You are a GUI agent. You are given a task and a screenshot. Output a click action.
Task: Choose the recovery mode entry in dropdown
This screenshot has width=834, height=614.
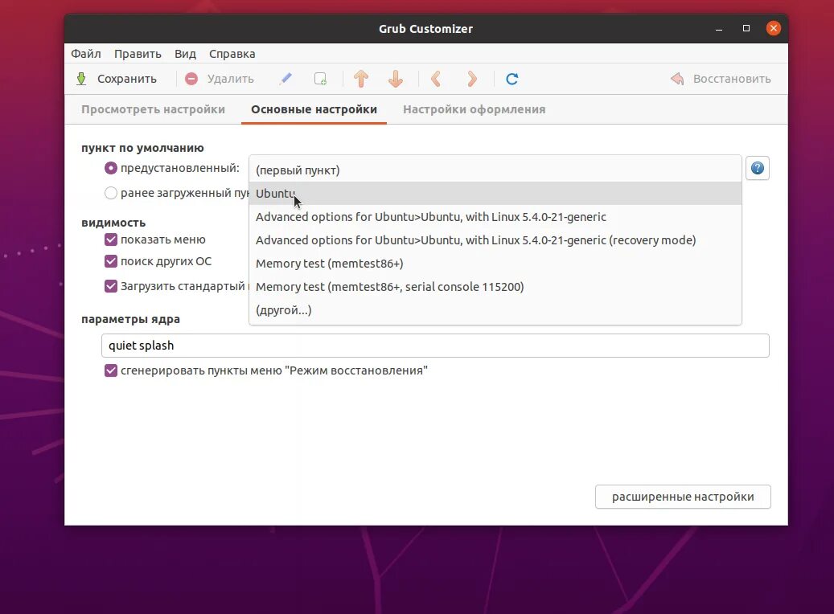click(495, 240)
